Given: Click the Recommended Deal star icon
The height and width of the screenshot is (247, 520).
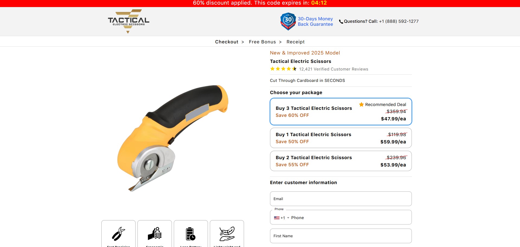Looking at the screenshot, I should click(361, 104).
